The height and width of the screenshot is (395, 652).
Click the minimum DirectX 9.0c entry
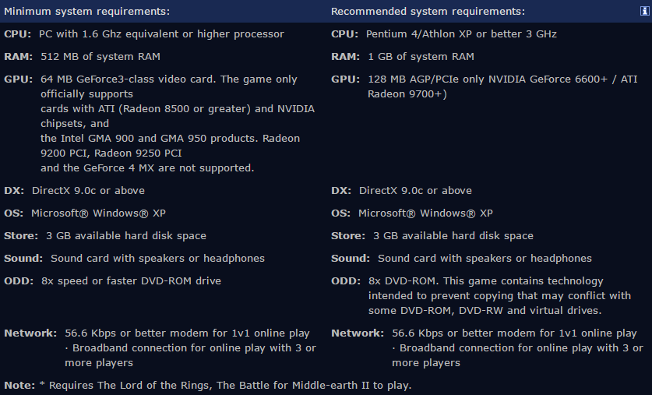[x=88, y=191]
